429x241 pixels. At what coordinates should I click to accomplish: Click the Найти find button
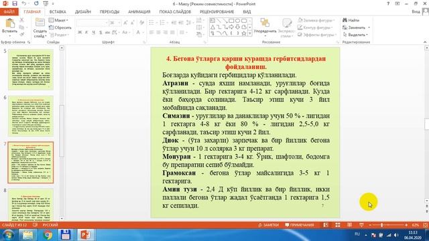coord(351,20)
